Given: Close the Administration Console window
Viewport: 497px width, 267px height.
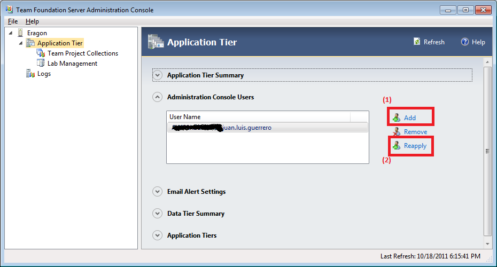Looking at the screenshot, I should [x=483, y=10].
